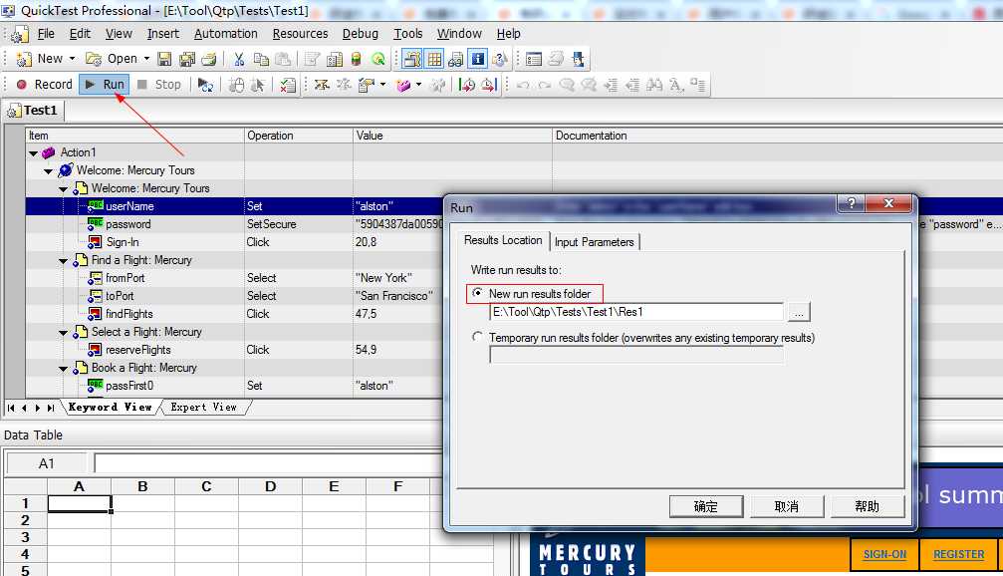The width and height of the screenshot is (1003, 576).
Task: Open the Automation menu
Action: [226, 33]
